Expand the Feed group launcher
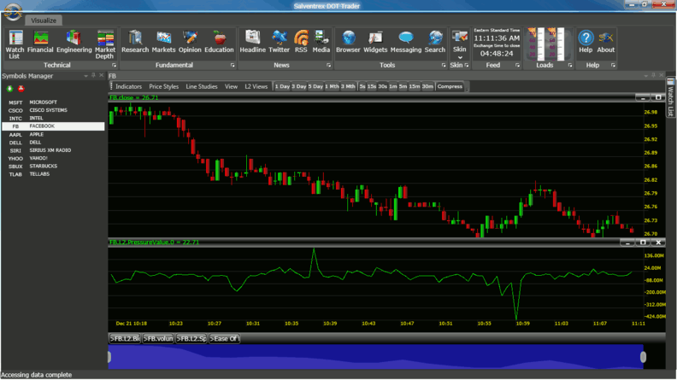 tap(517, 66)
